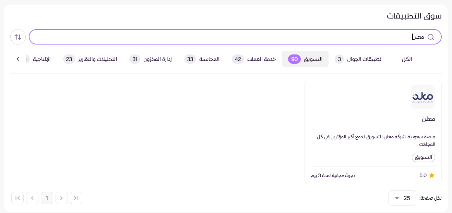
Task: Select the الكل category tab
Action: point(406,59)
